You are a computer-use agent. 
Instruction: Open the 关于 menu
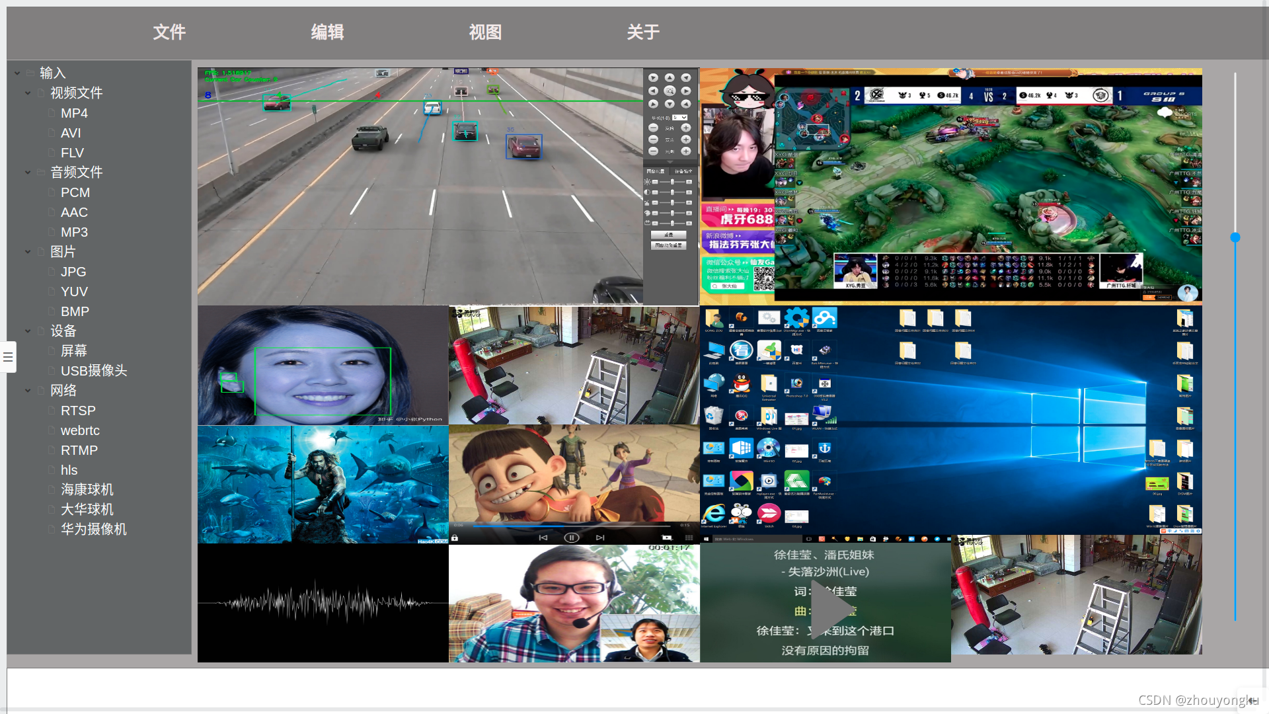pos(643,32)
